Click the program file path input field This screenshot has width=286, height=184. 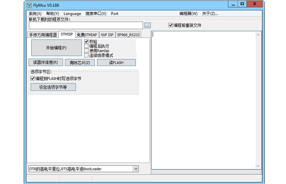(x=86, y=25)
